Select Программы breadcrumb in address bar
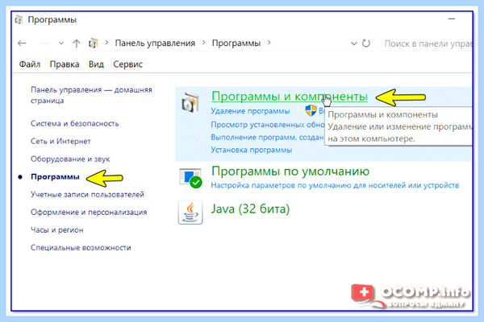 [x=236, y=43]
